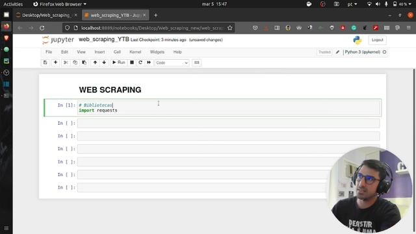Open the Firefox Web Browser app menu
Image resolution: width=416 pixels, height=234 pixels.
pyautogui.click(x=60, y=4)
